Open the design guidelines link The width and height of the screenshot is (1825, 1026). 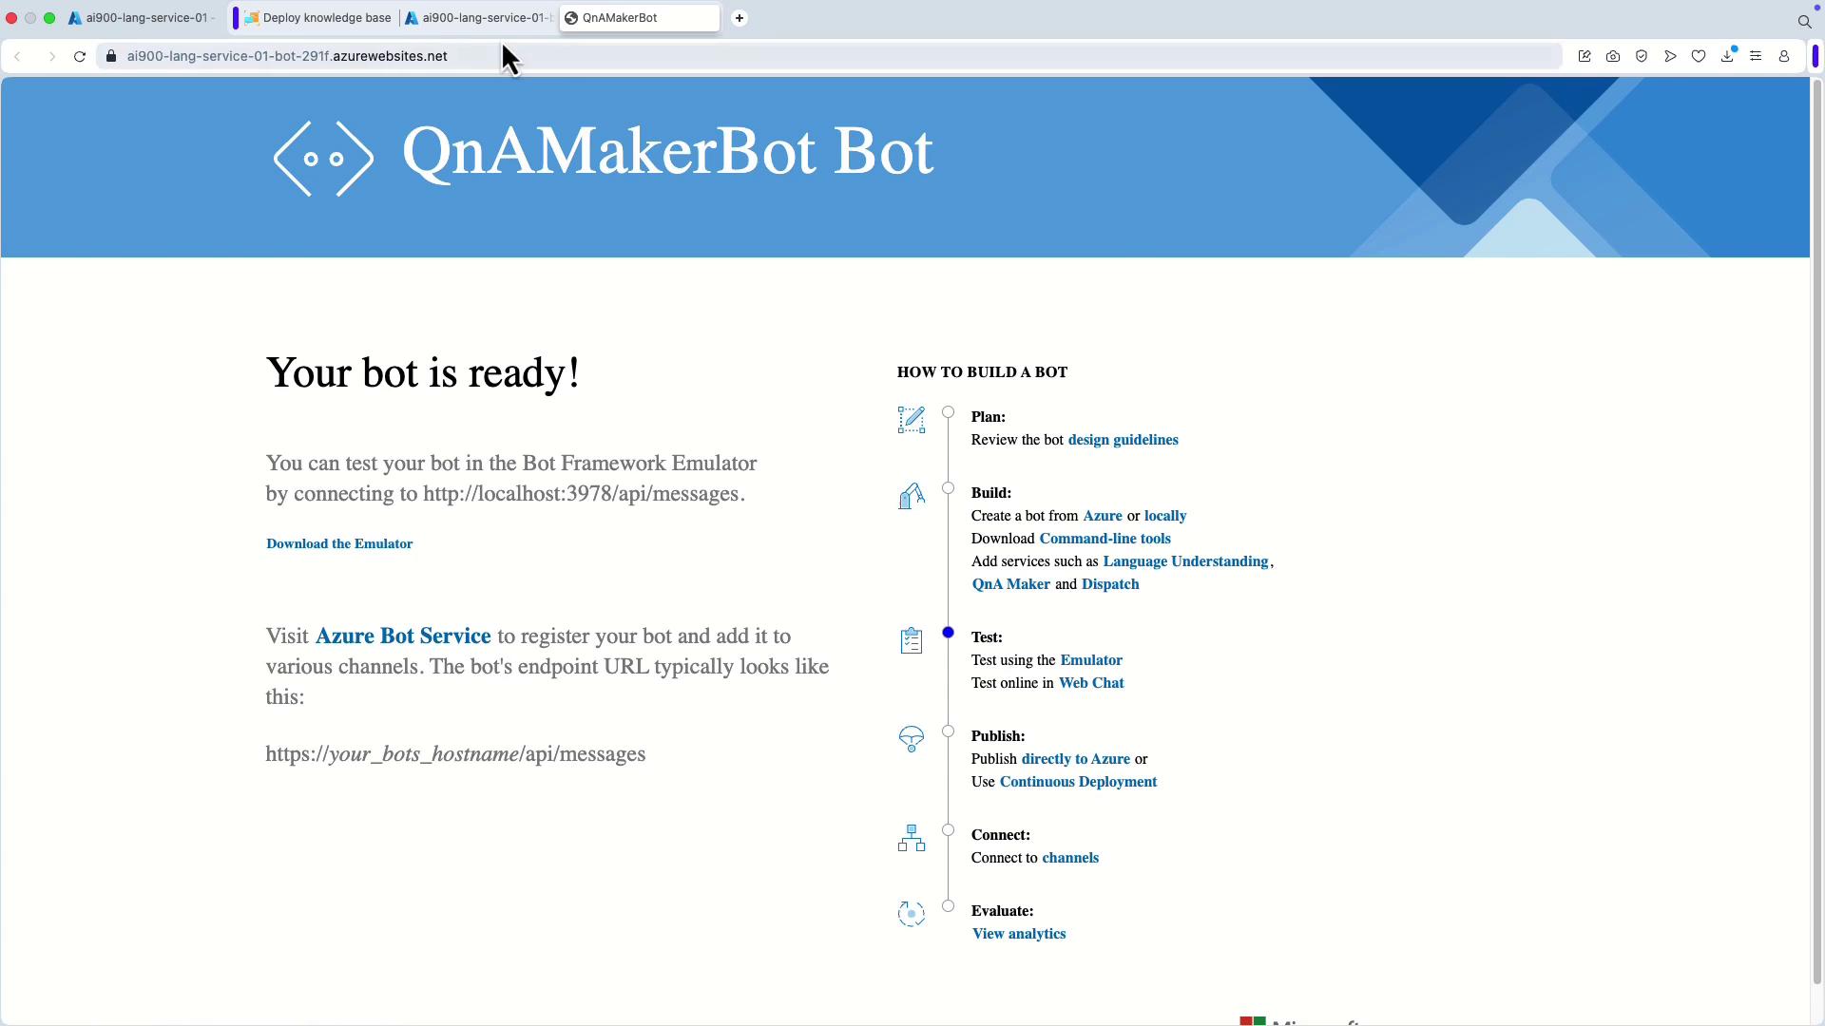coord(1123,440)
